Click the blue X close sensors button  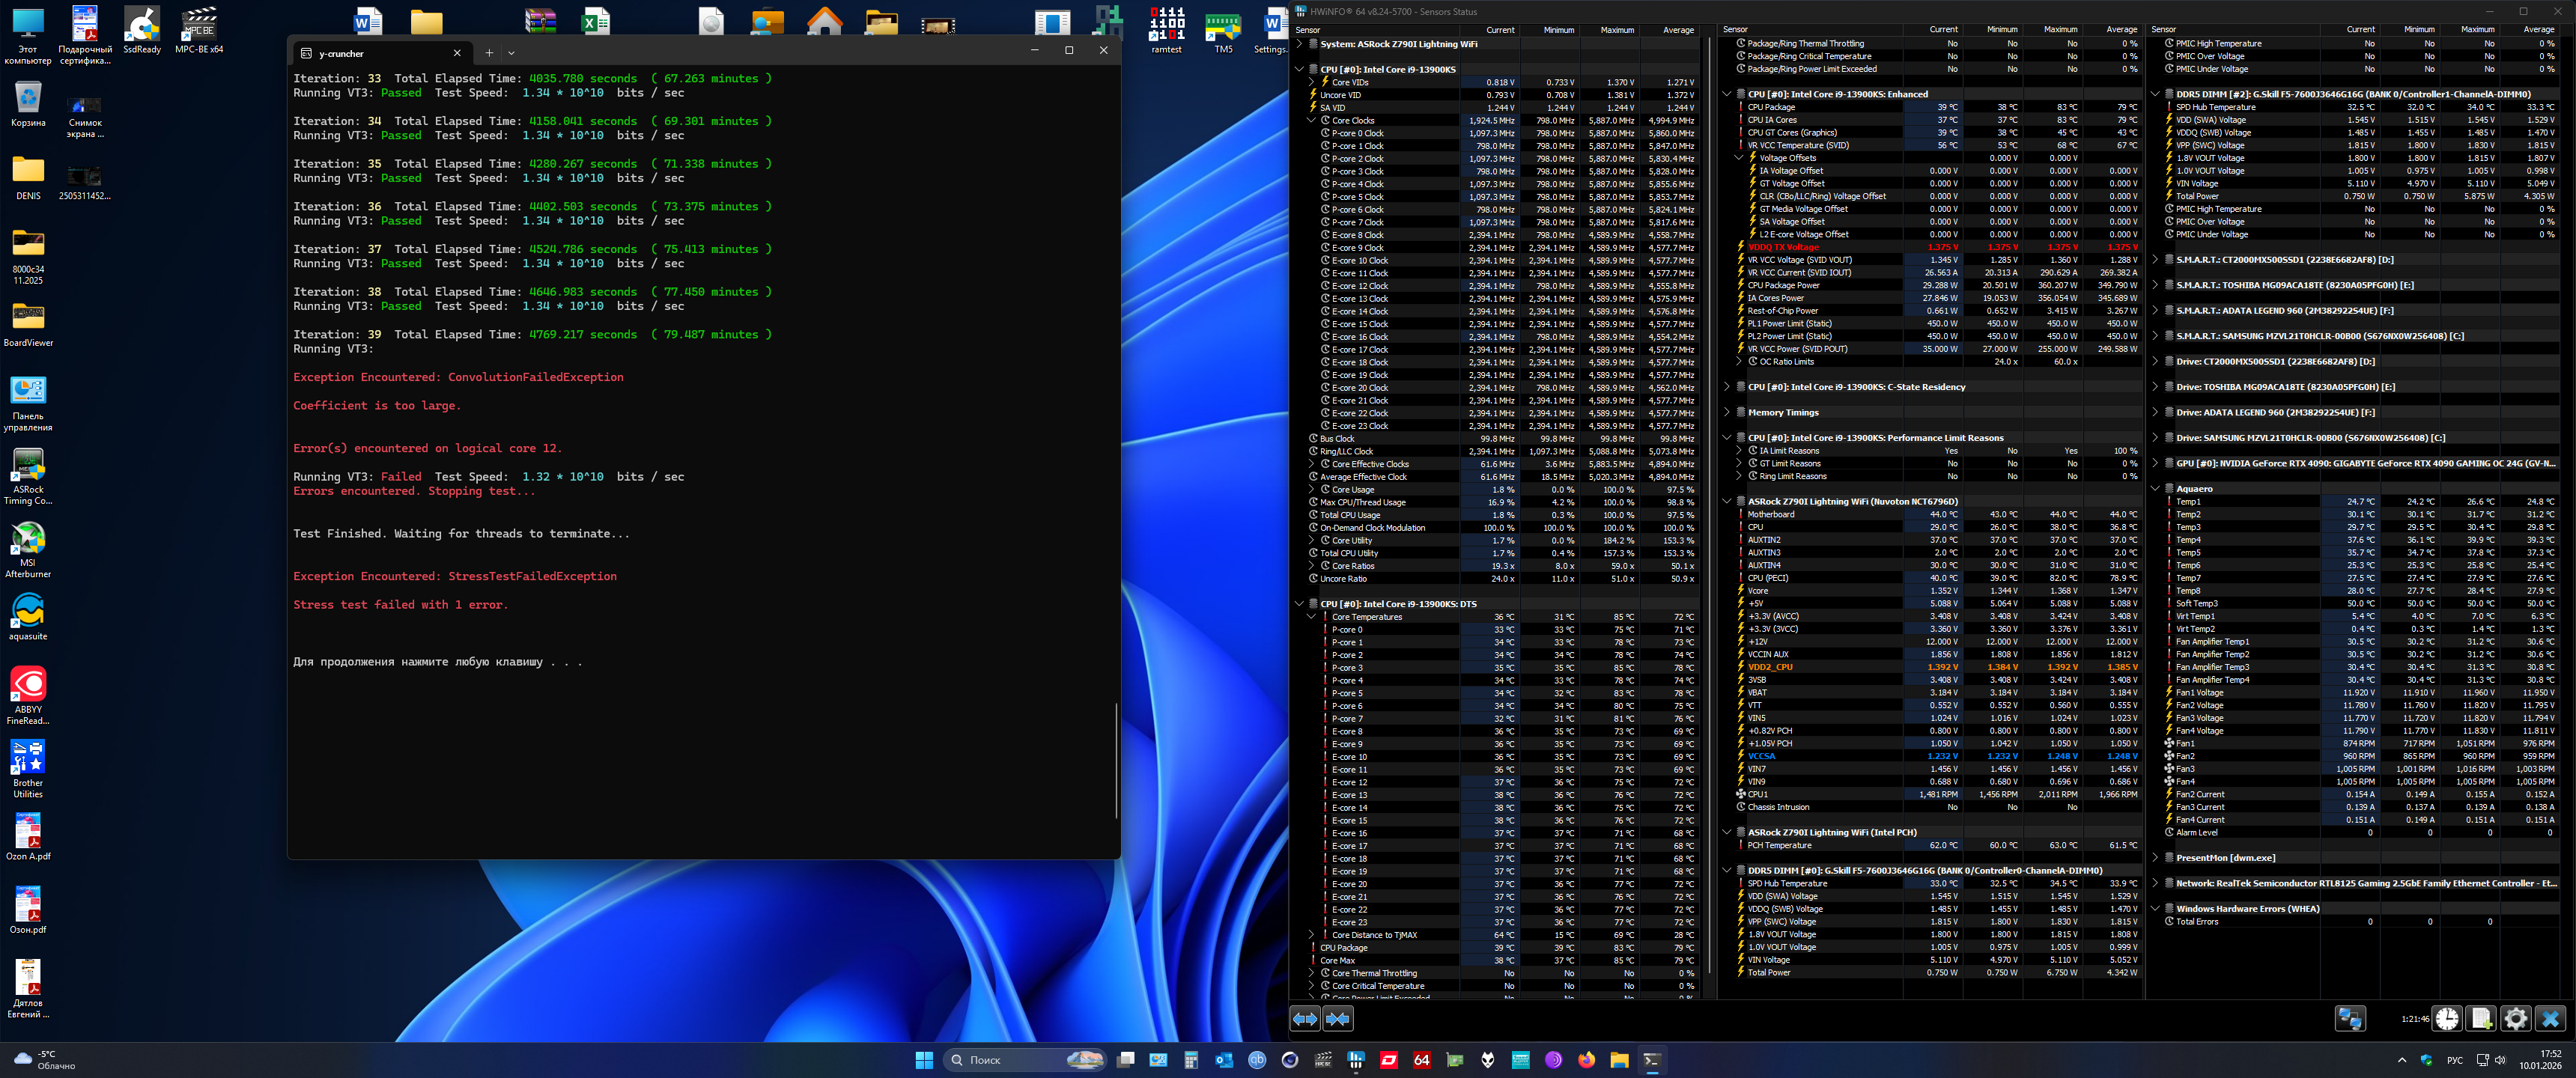click(2550, 1019)
